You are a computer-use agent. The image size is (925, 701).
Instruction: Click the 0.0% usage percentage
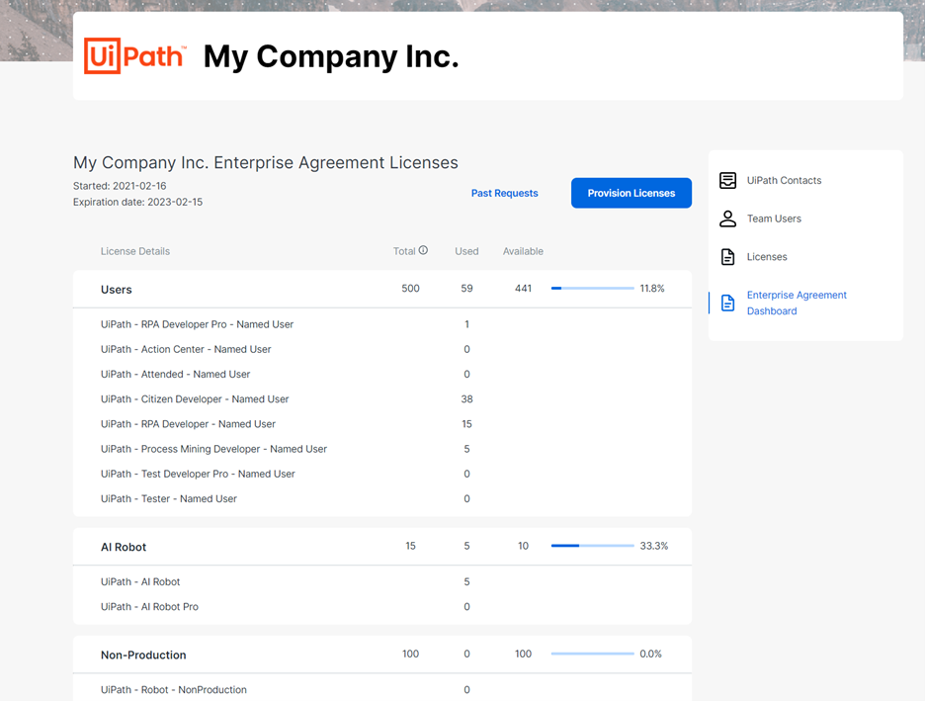(x=650, y=654)
